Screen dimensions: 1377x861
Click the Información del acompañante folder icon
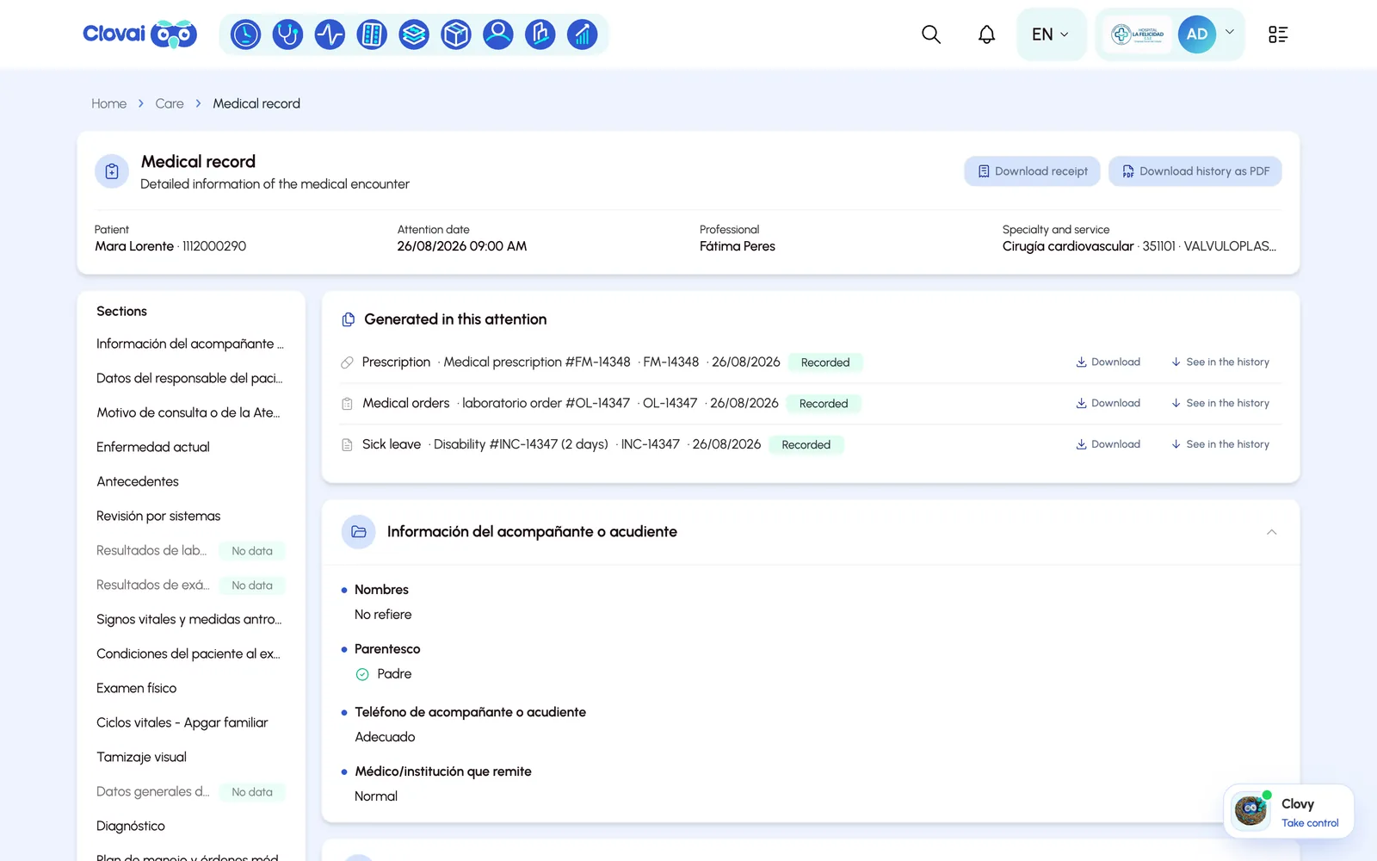tap(359, 532)
